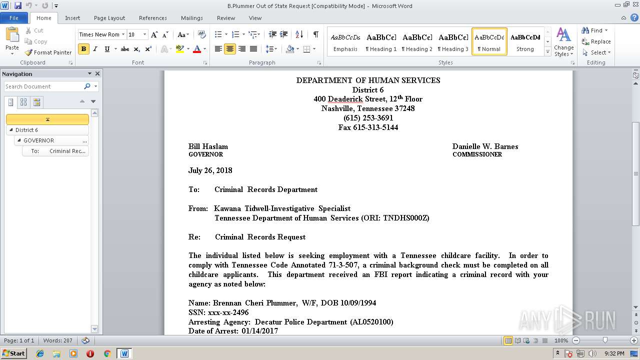The width and height of the screenshot is (640, 360).
Task: Toggle center alignment
Action: (x=230, y=49)
